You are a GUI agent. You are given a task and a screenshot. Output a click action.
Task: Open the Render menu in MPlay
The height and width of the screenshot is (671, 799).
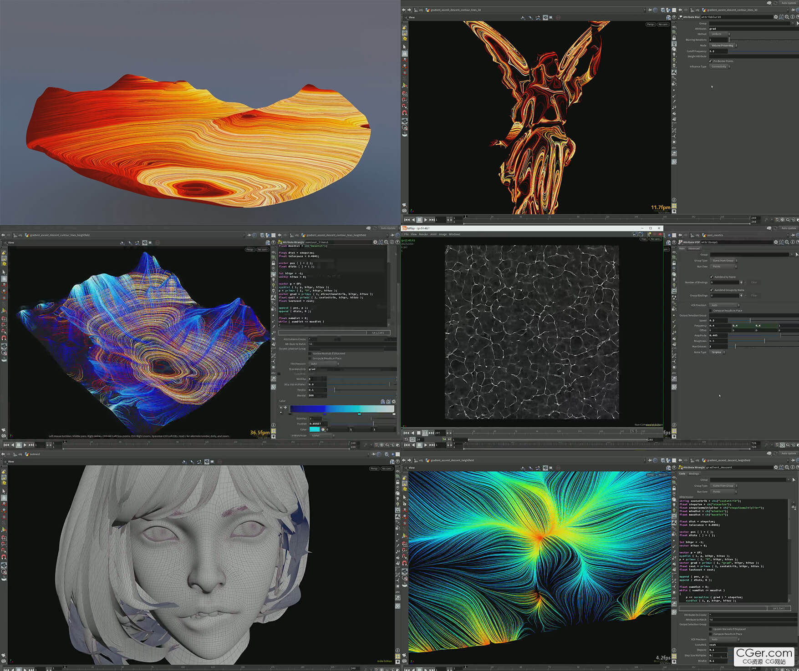tap(423, 234)
